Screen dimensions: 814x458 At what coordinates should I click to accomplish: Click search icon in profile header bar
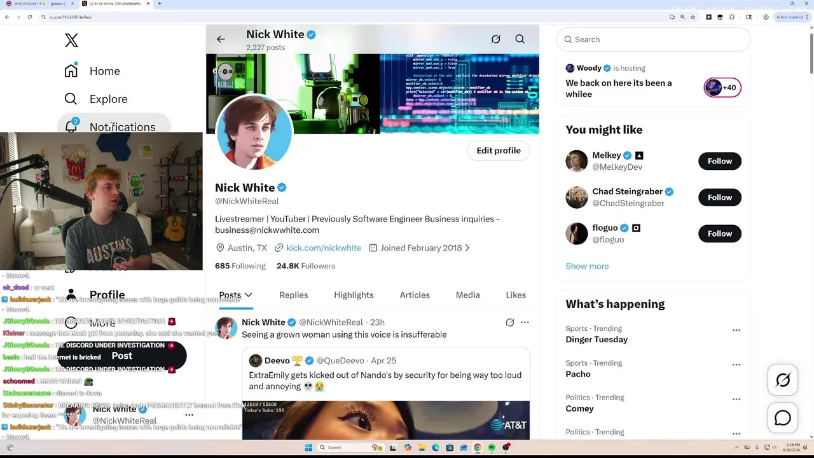click(520, 39)
